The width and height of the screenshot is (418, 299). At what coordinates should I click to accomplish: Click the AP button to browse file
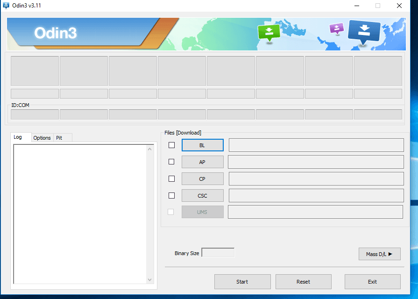(203, 162)
